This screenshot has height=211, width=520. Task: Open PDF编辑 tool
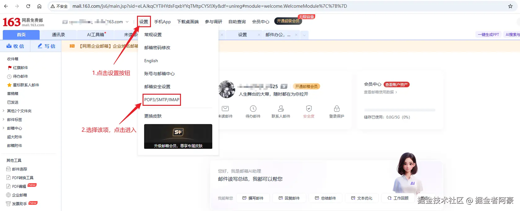tap(16, 186)
